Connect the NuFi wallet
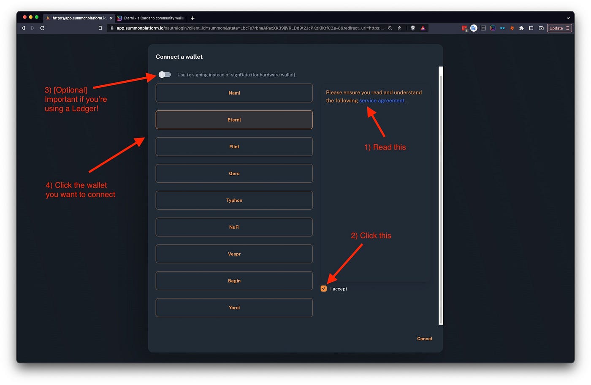Screen dimensions: 591x385 234,227
